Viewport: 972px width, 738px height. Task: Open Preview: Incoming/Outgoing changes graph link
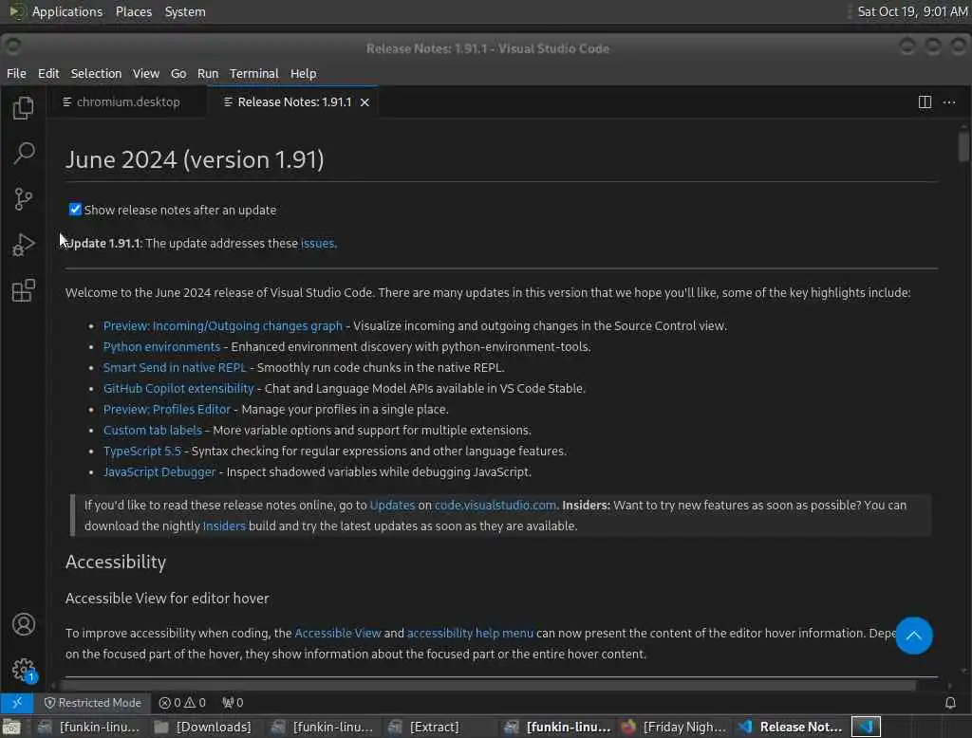(222, 325)
